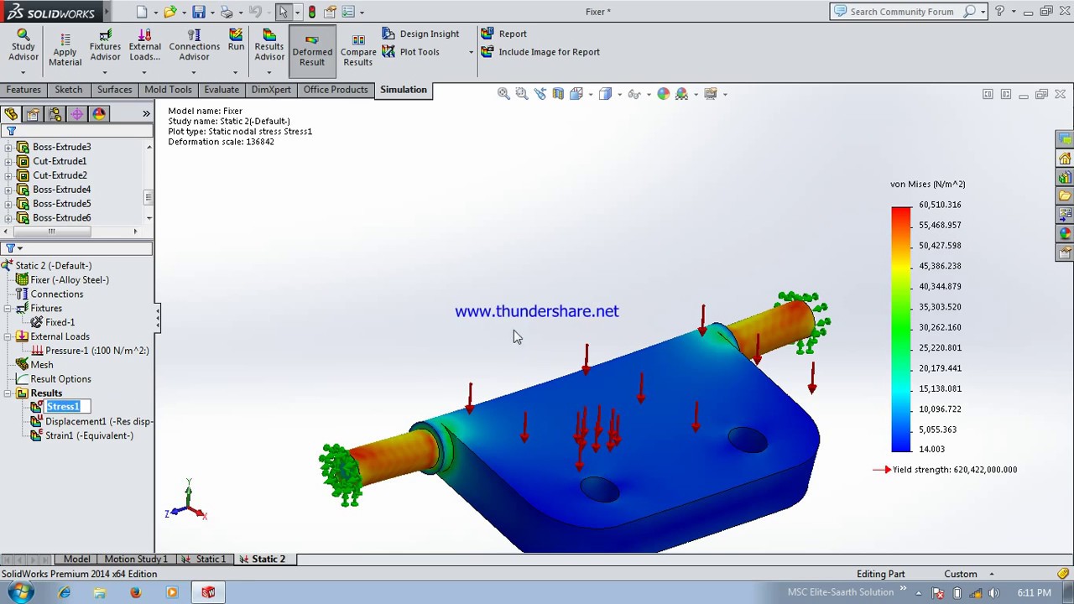The height and width of the screenshot is (604, 1074).
Task: Open Connections Advisor
Action: pyautogui.click(x=194, y=45)
